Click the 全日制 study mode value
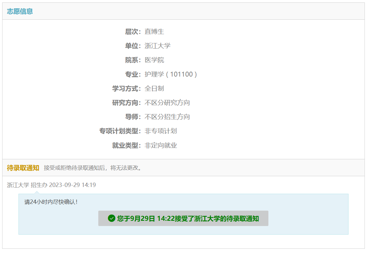Screen dimensions: 367x254 tap(154, 89)
